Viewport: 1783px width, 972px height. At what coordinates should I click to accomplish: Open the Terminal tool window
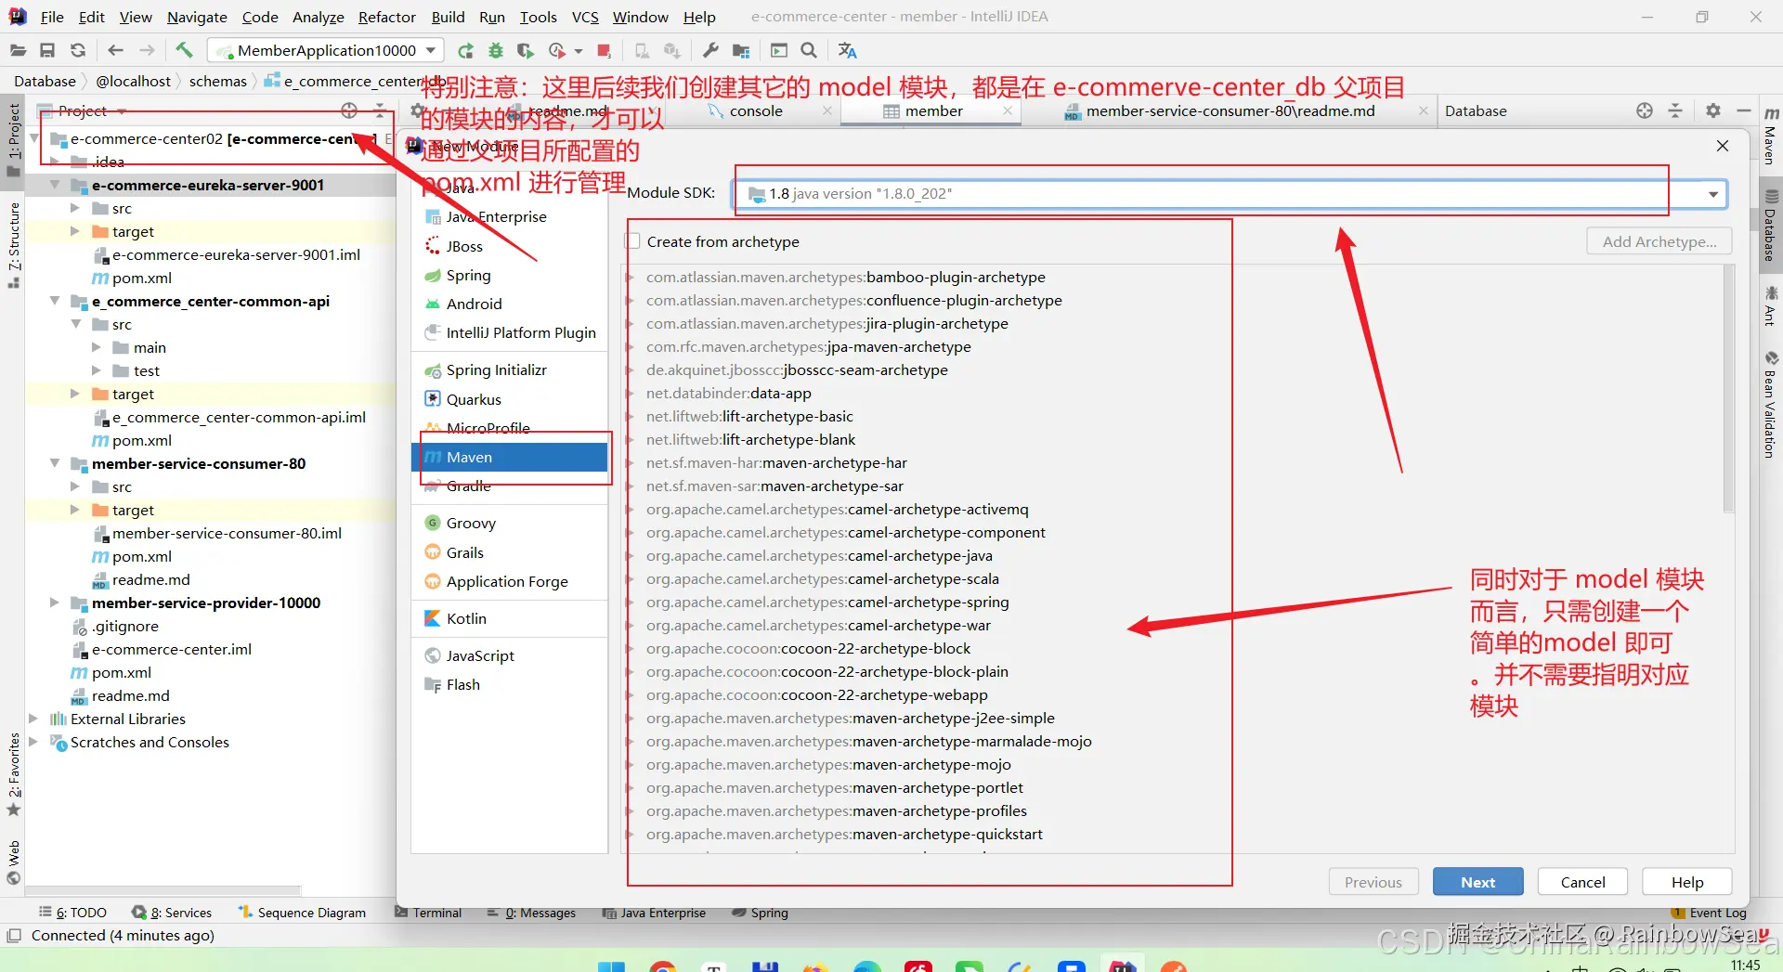[x=428, y=913]
